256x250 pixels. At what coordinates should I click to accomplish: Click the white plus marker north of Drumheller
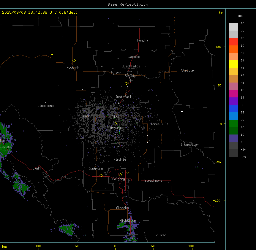click(182, 111)
